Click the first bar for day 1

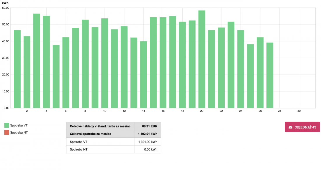click(x=17, y=69)
